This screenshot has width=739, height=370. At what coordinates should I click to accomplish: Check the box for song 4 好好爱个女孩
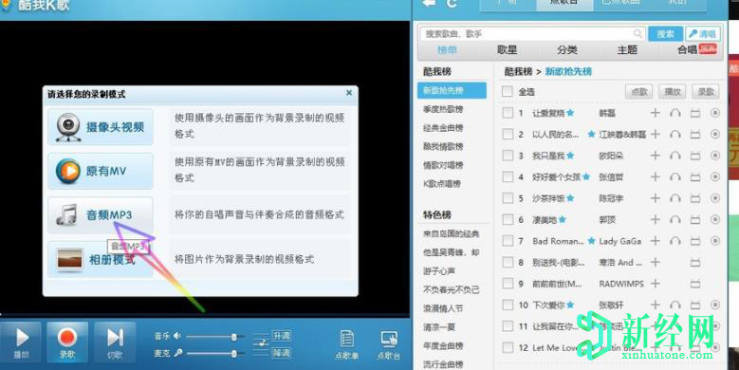click(508, 176)
